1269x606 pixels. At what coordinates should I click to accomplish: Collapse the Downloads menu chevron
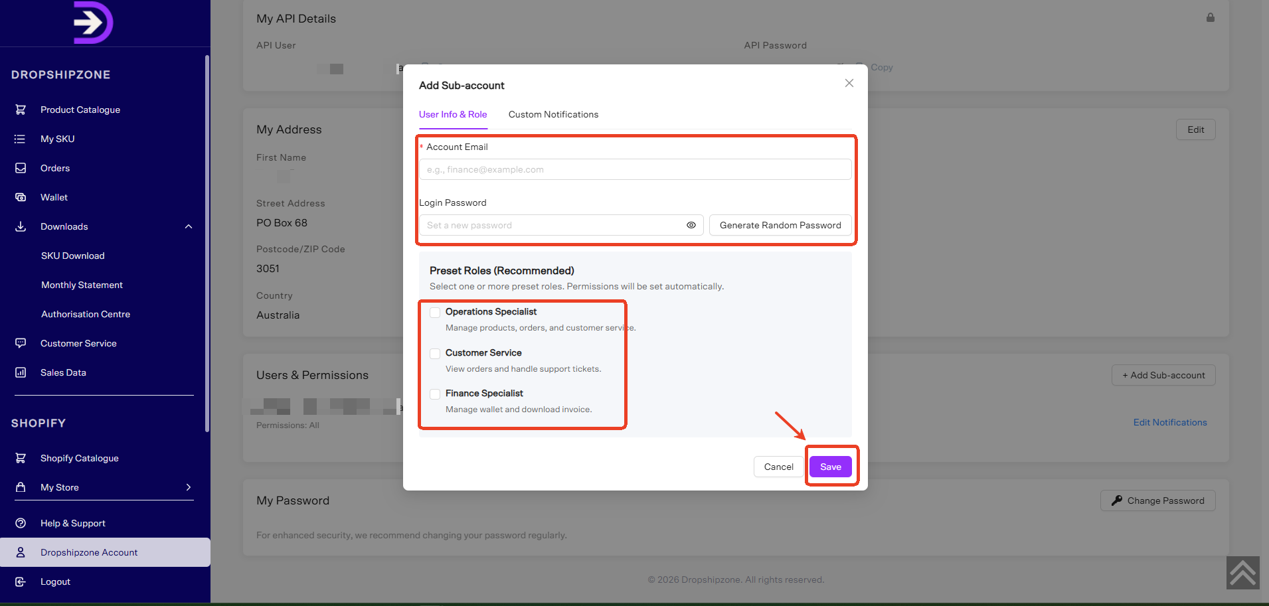coord(189,226)
